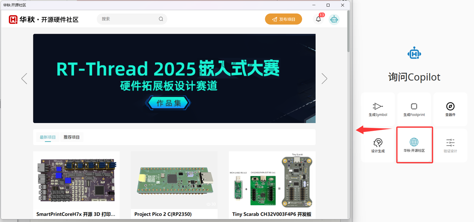Screen dimensions: 474x222
Task: Show previous banner with left arrow
Action: coord(24,79)
